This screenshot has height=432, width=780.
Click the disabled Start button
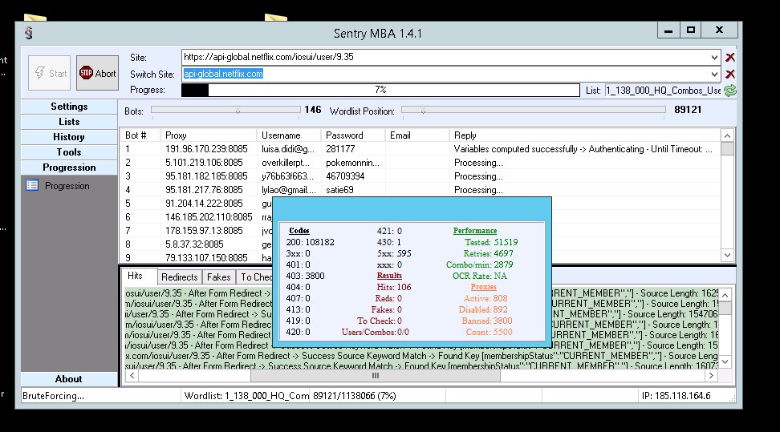[49, 73]
